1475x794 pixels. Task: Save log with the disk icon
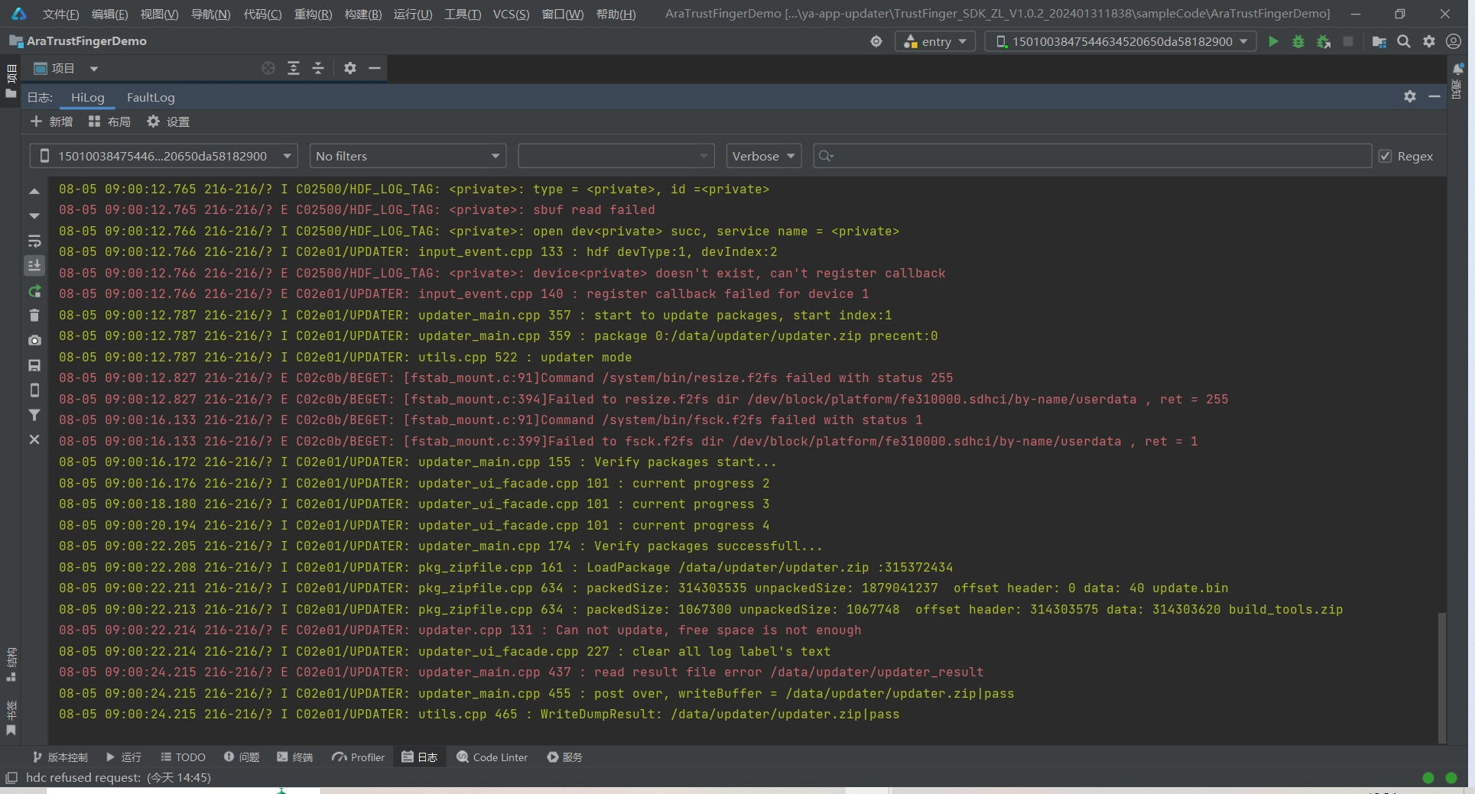click(34, 365)
